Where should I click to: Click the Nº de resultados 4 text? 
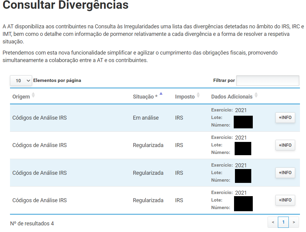pos(32,224)
